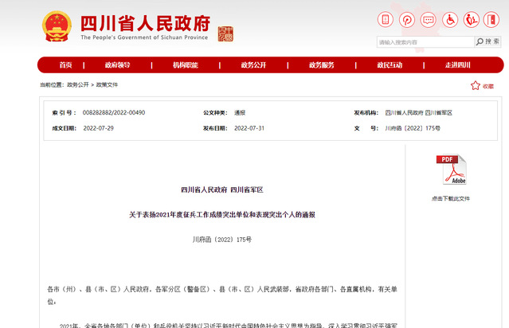Viewport: 509px width, 328px height.
Task: Open the 走进四川 menu item
Action: 458,64
